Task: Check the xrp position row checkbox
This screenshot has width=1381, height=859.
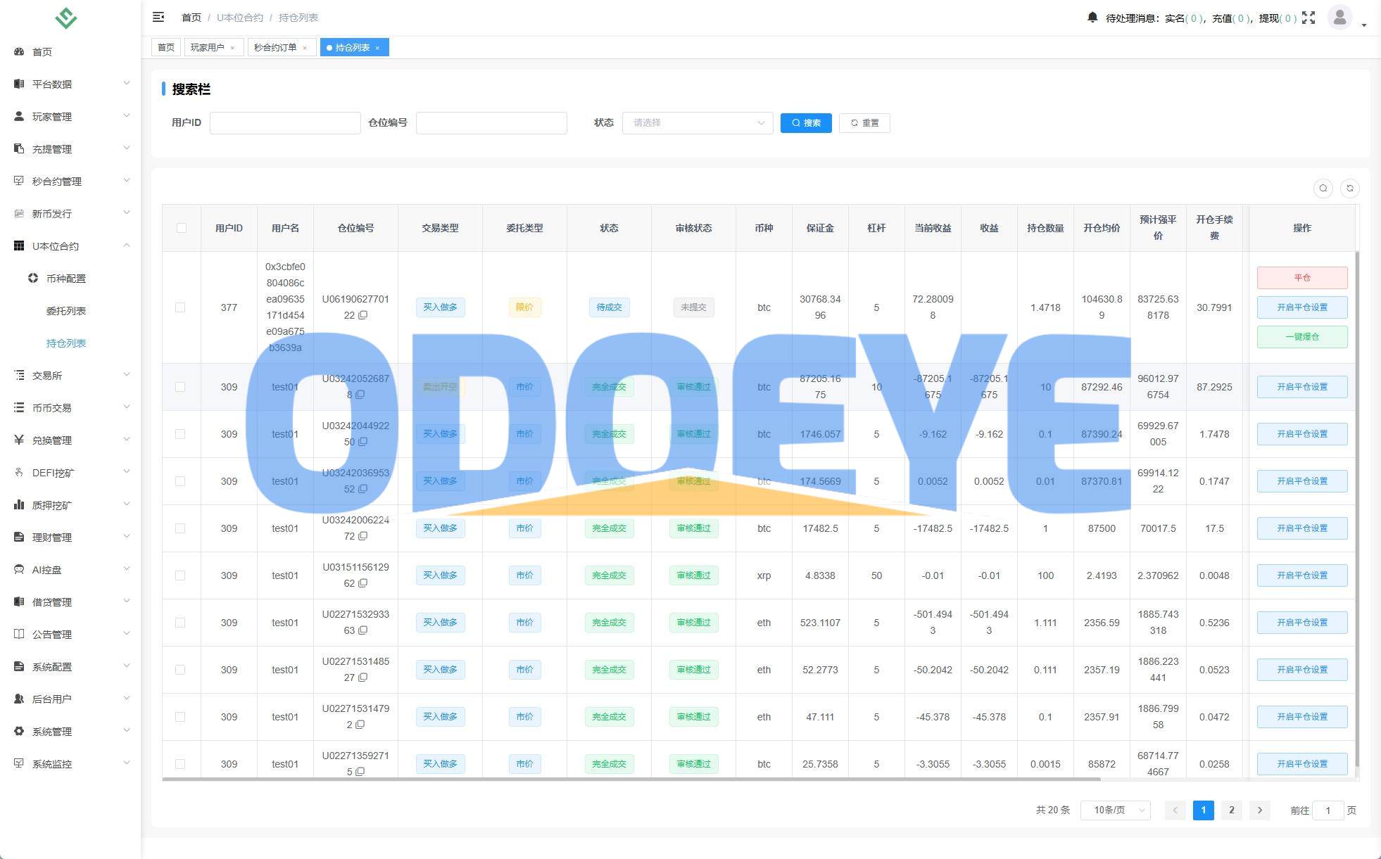Action: click(180, 575)
